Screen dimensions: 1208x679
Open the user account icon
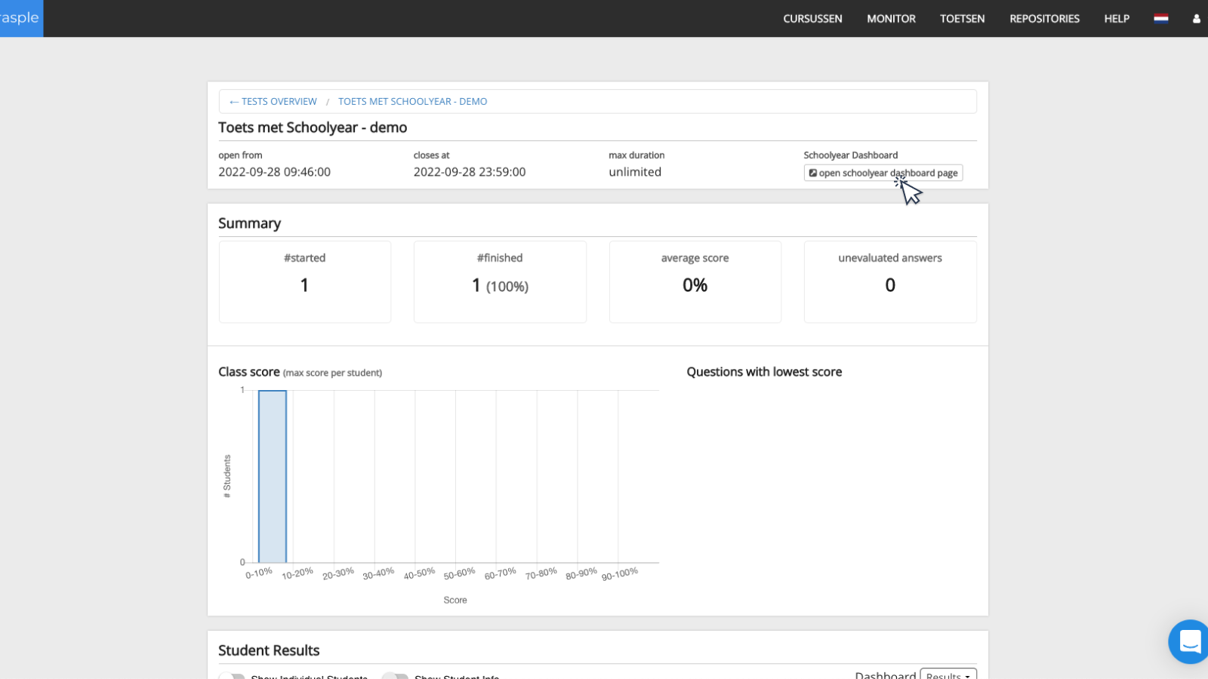[x=1197, y=19]
